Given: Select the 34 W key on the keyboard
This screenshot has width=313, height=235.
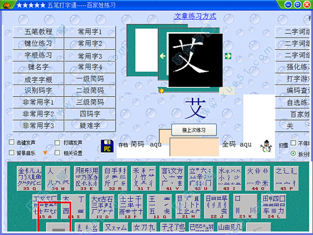Looking at the screenshot, I should (58, 178).
